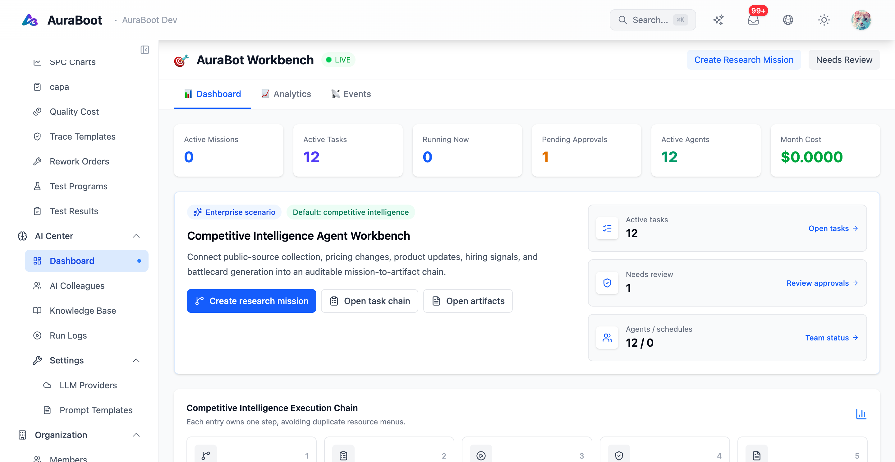The width and height of the screenshot is (895, 462).
Task: Click the Open task chain button
Action: 369,301
